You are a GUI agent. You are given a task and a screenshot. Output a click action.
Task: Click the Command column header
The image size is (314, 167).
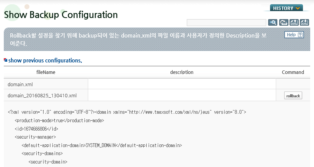pyautogui.click(x=293, y=72)
